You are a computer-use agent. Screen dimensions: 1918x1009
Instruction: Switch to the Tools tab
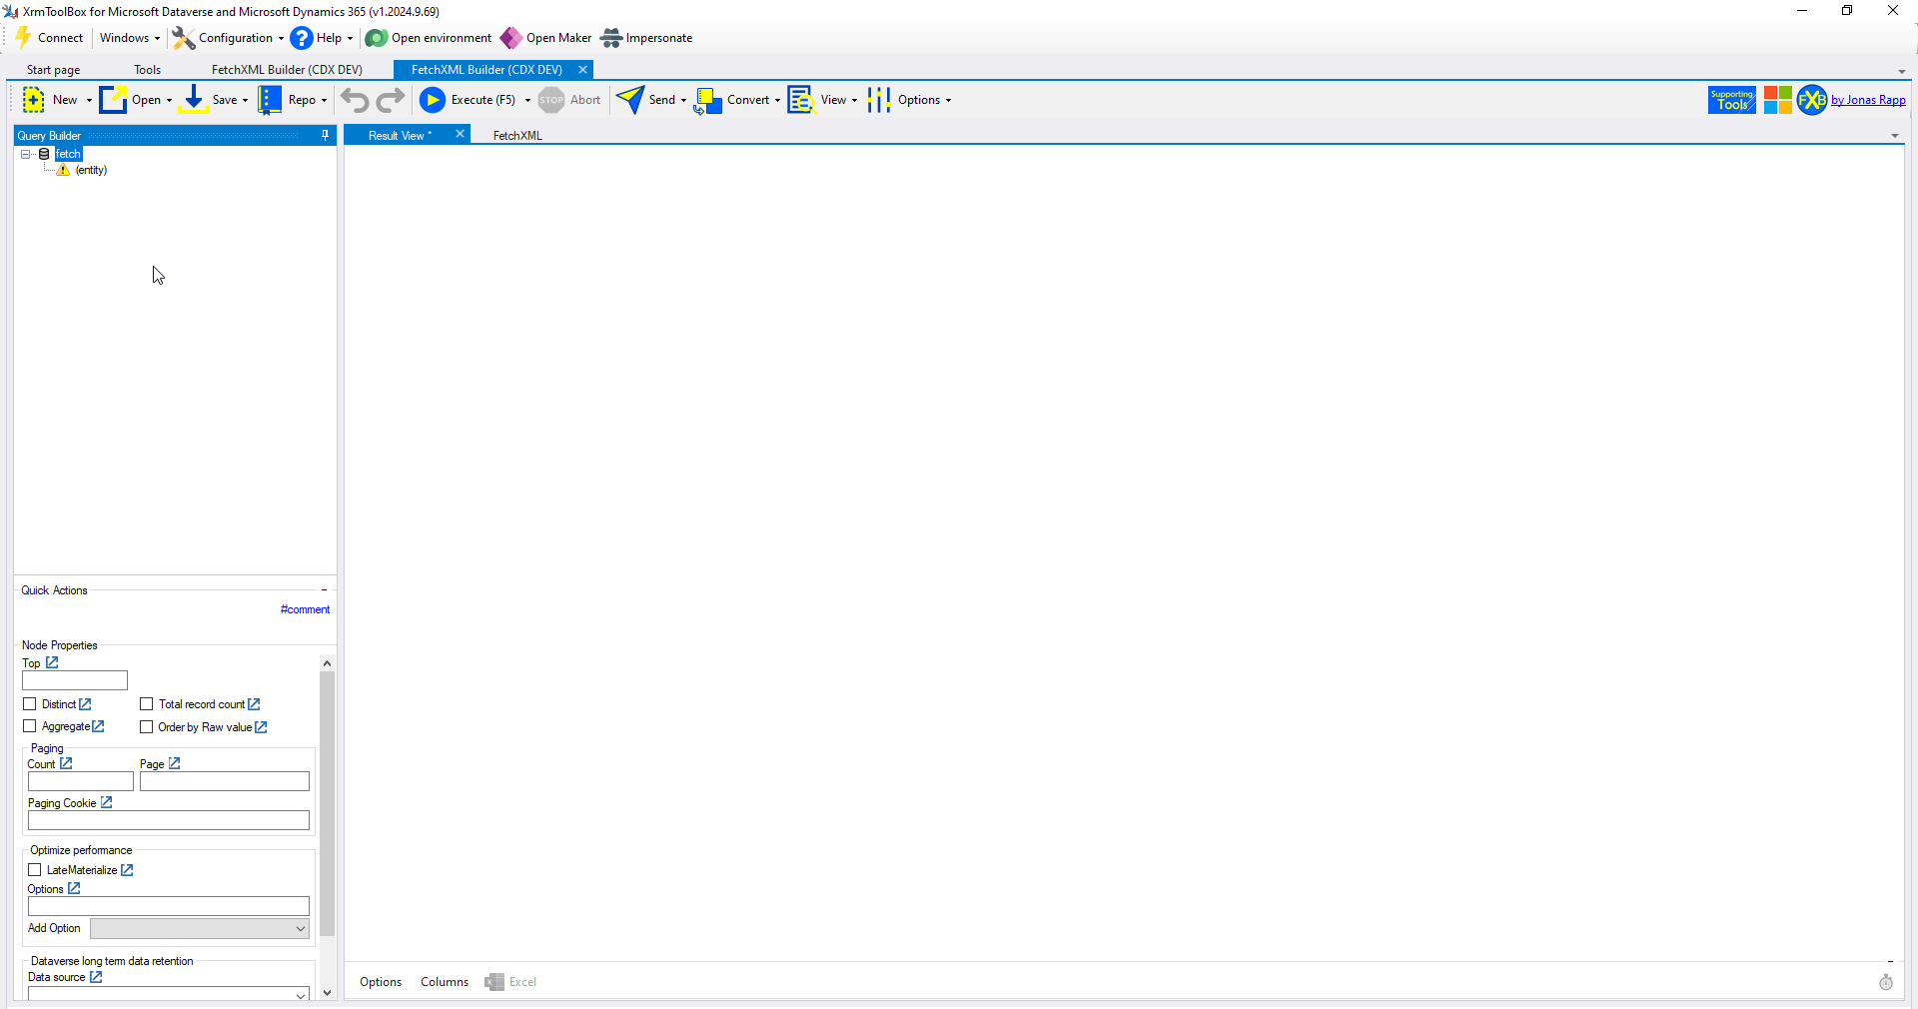(148, 70)
